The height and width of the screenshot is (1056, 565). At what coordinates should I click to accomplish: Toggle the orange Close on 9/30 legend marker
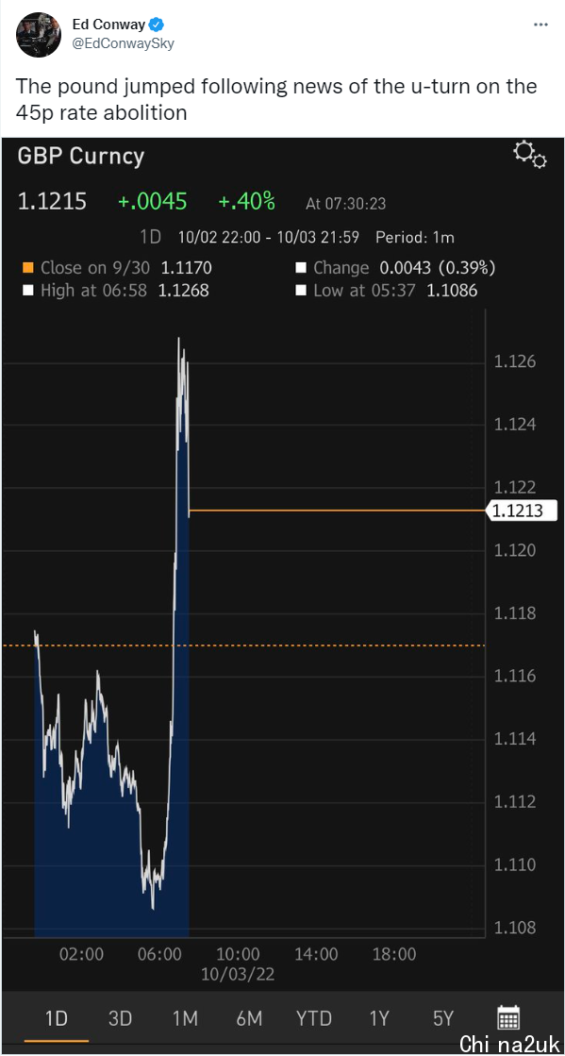28,268
